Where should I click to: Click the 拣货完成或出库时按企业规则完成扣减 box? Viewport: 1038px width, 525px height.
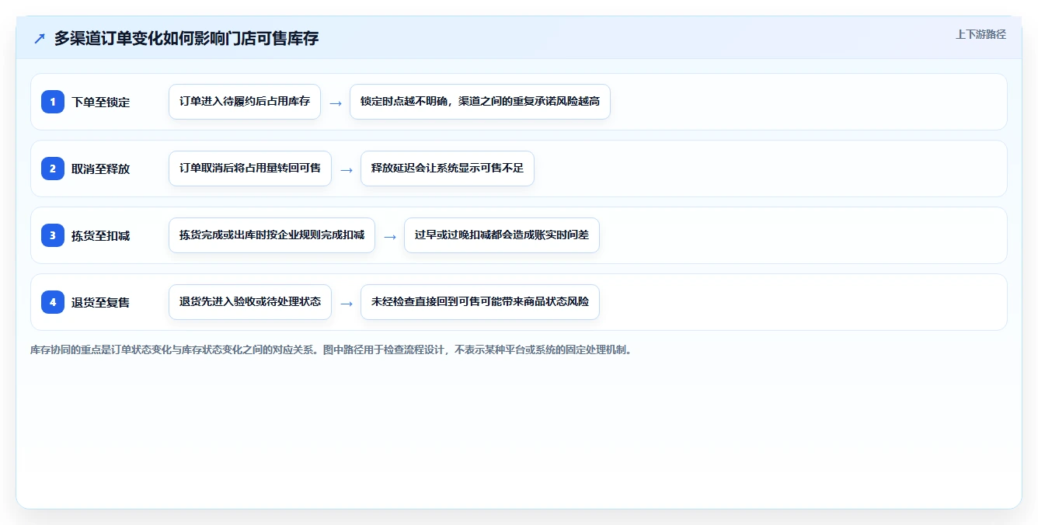click(x=272, y=235)
